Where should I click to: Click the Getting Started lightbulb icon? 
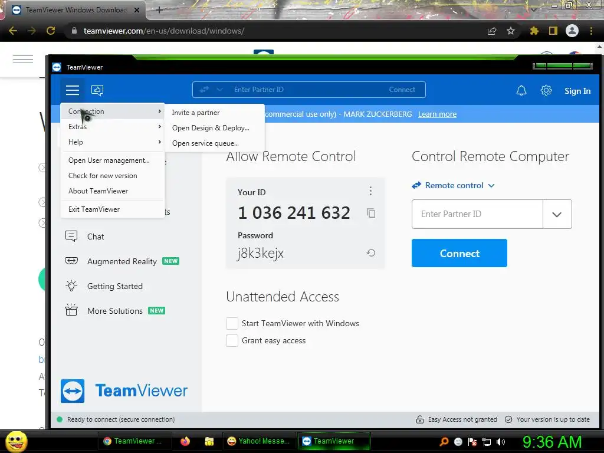point(71,286)
